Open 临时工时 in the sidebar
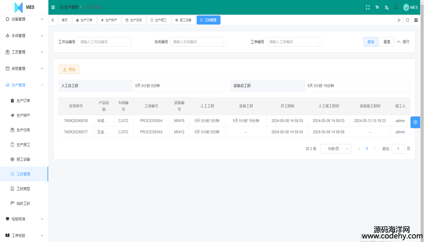This screenshot has width=424, height=242. [x=24, y=203]
